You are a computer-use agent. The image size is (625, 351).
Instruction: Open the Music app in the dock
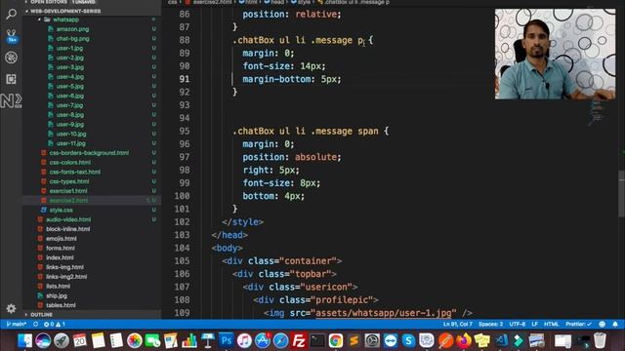(244, 340)
